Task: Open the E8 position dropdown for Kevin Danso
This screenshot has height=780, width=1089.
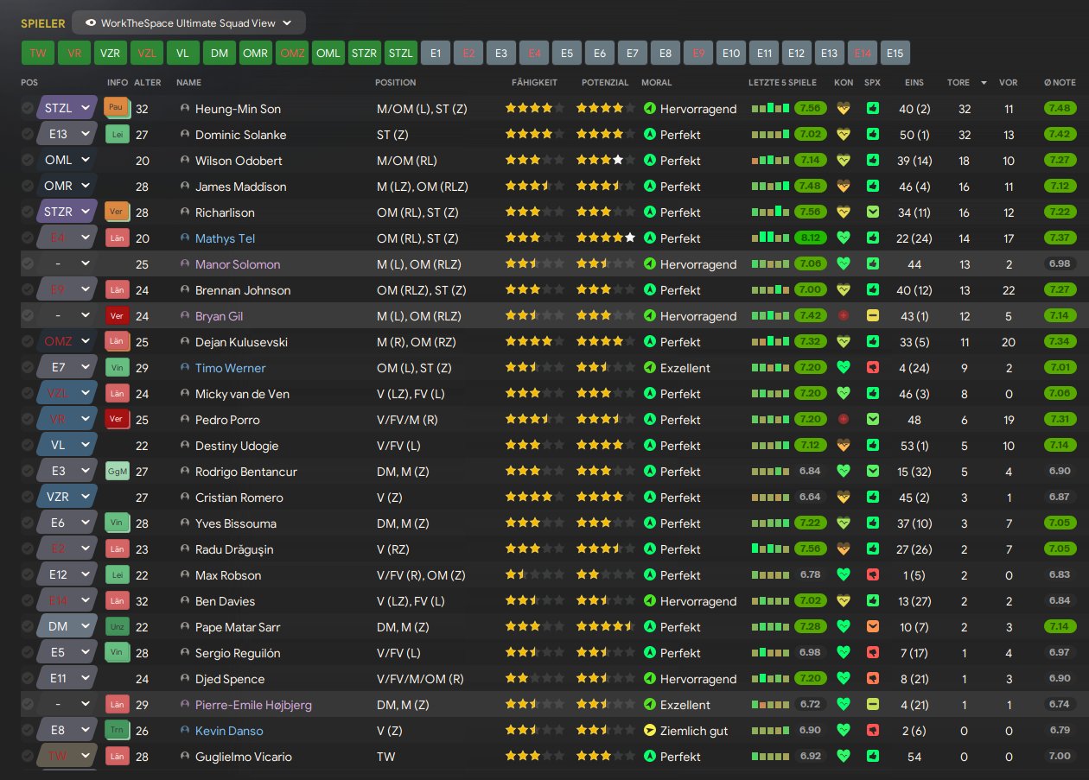Action: point(67,731)
